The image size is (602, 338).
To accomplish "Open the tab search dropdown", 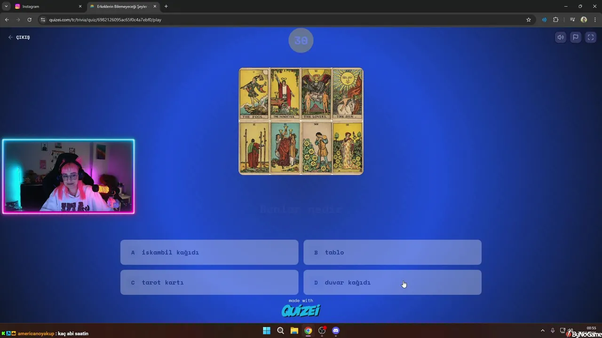I will 6,7.
